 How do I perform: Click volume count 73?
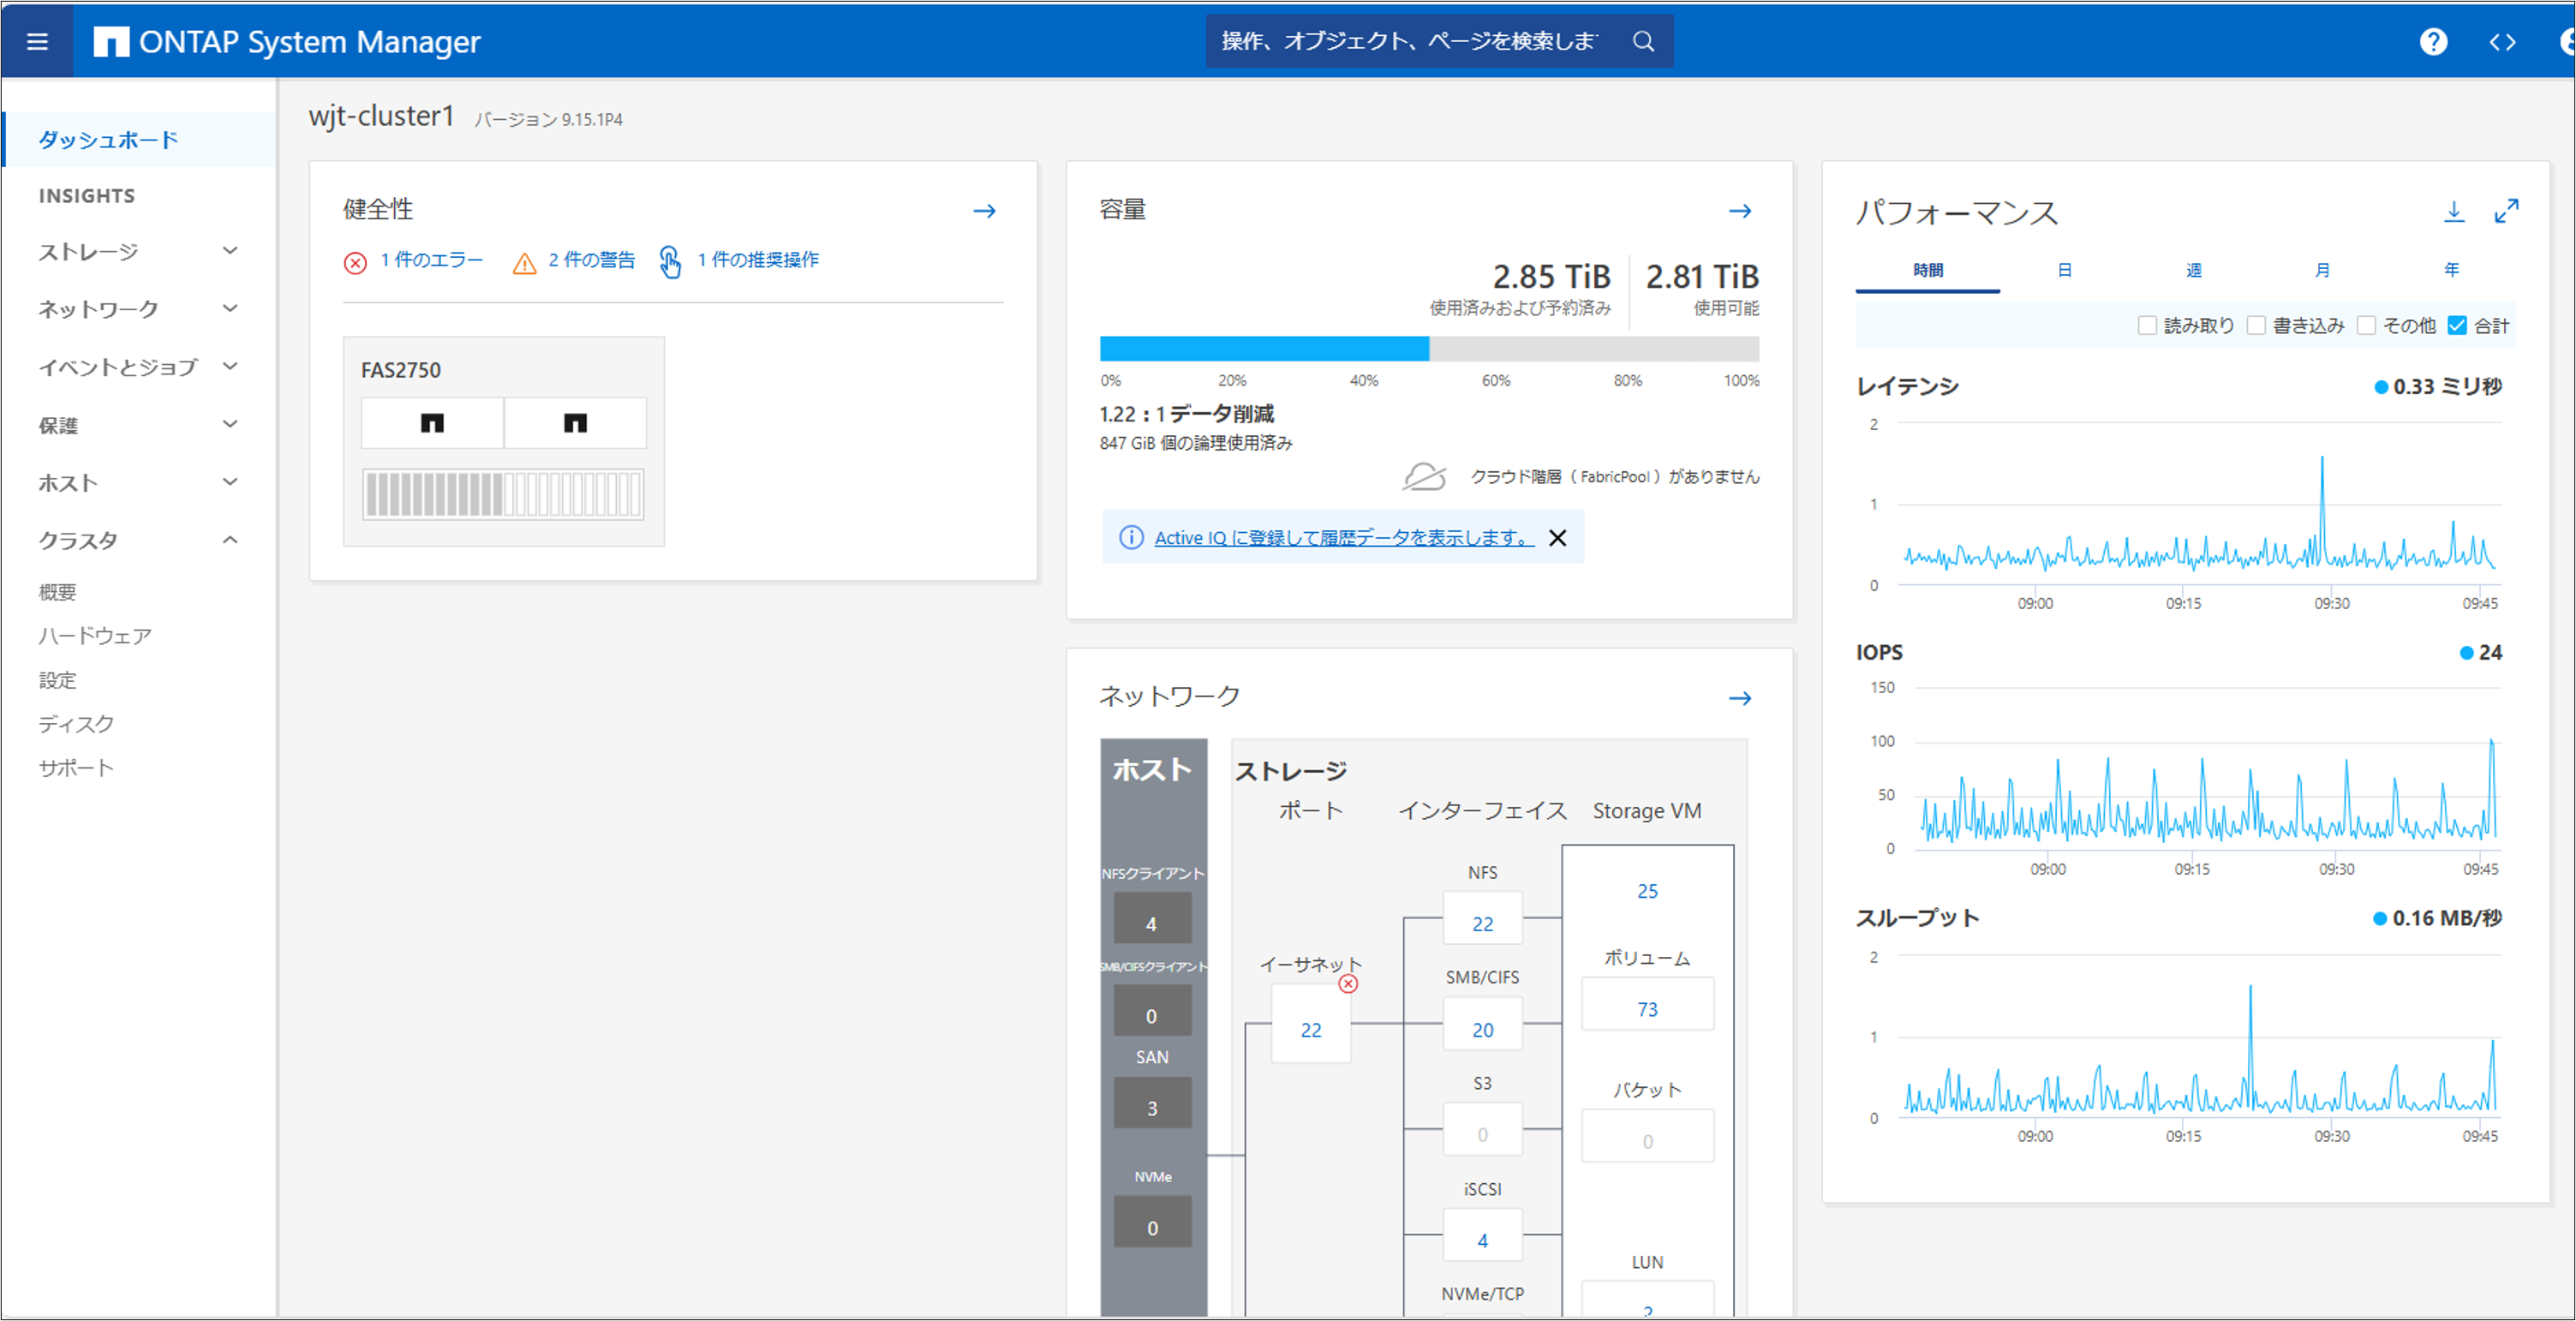(1647, 1009)
